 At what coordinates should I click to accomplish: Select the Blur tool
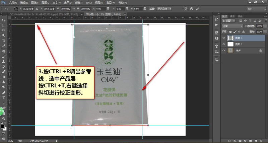(x=4, y=82)
